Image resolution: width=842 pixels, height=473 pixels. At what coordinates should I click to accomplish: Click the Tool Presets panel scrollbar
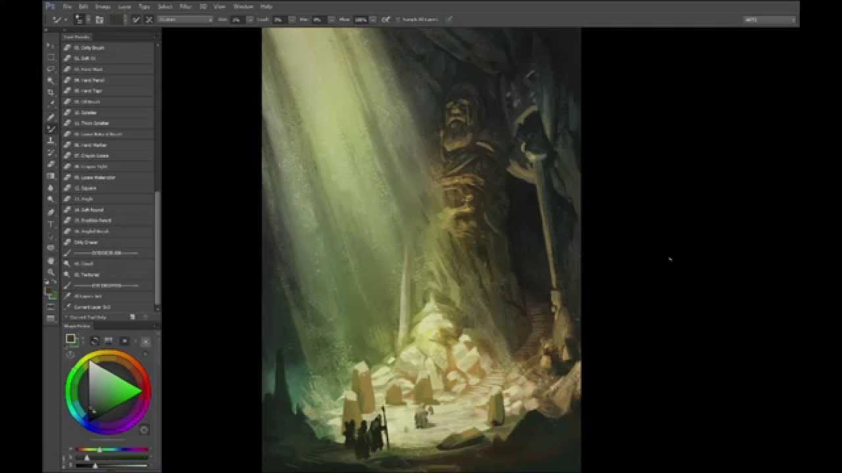click(x=157, y=248)
